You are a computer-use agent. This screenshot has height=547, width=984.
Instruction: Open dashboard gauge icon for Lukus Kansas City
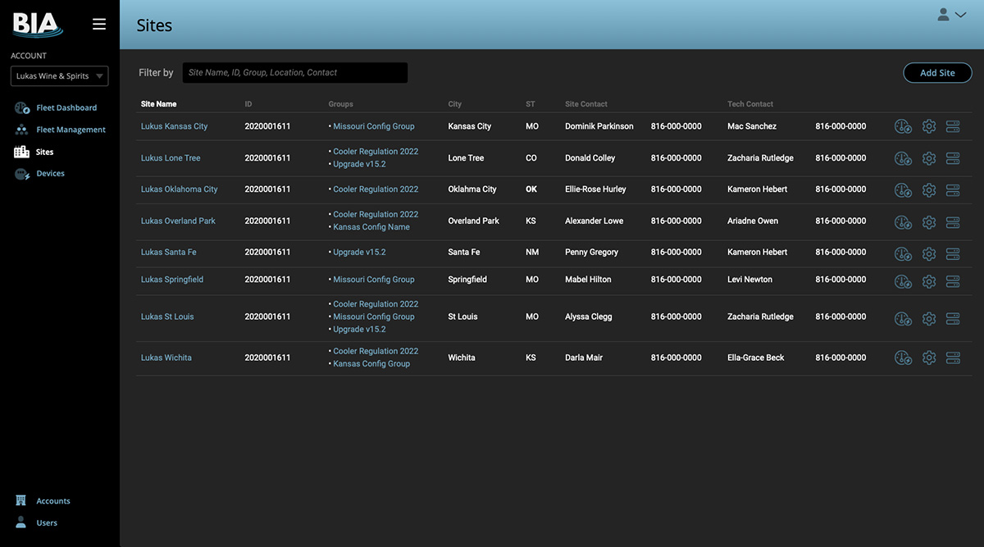[x=903, y=126]
